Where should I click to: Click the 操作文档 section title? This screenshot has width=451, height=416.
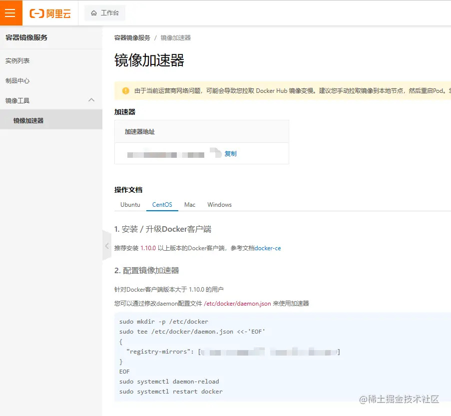[x=128, y=190]
